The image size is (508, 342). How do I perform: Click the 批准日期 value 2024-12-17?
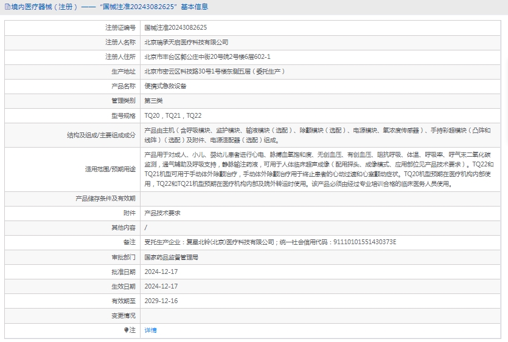(x=161, y=272)
